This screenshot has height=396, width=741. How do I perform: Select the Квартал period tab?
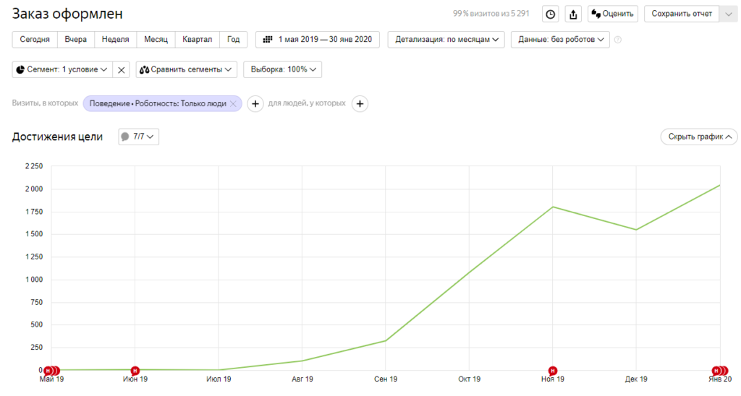click(x=197, y=40)
